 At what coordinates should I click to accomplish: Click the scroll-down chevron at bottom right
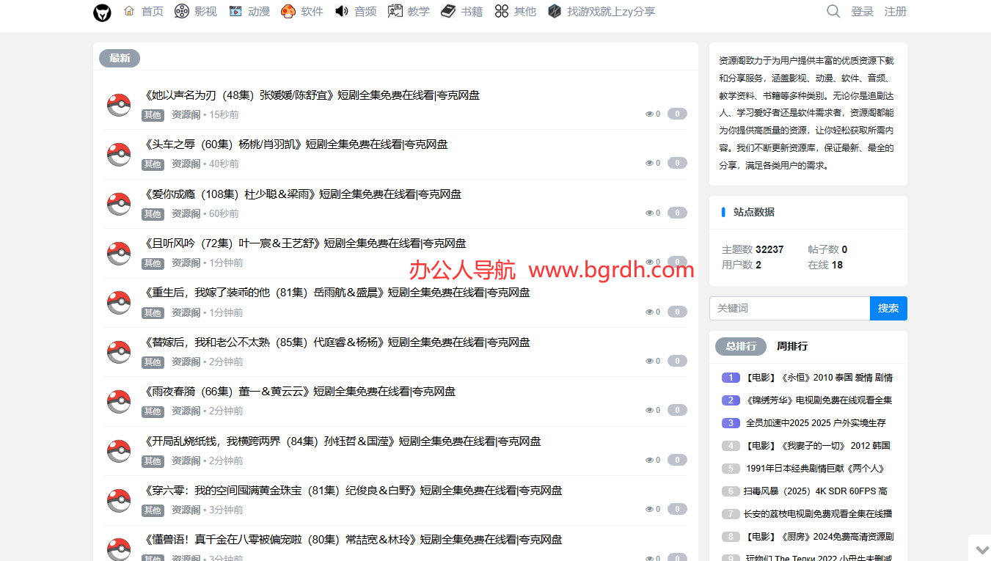981,549
